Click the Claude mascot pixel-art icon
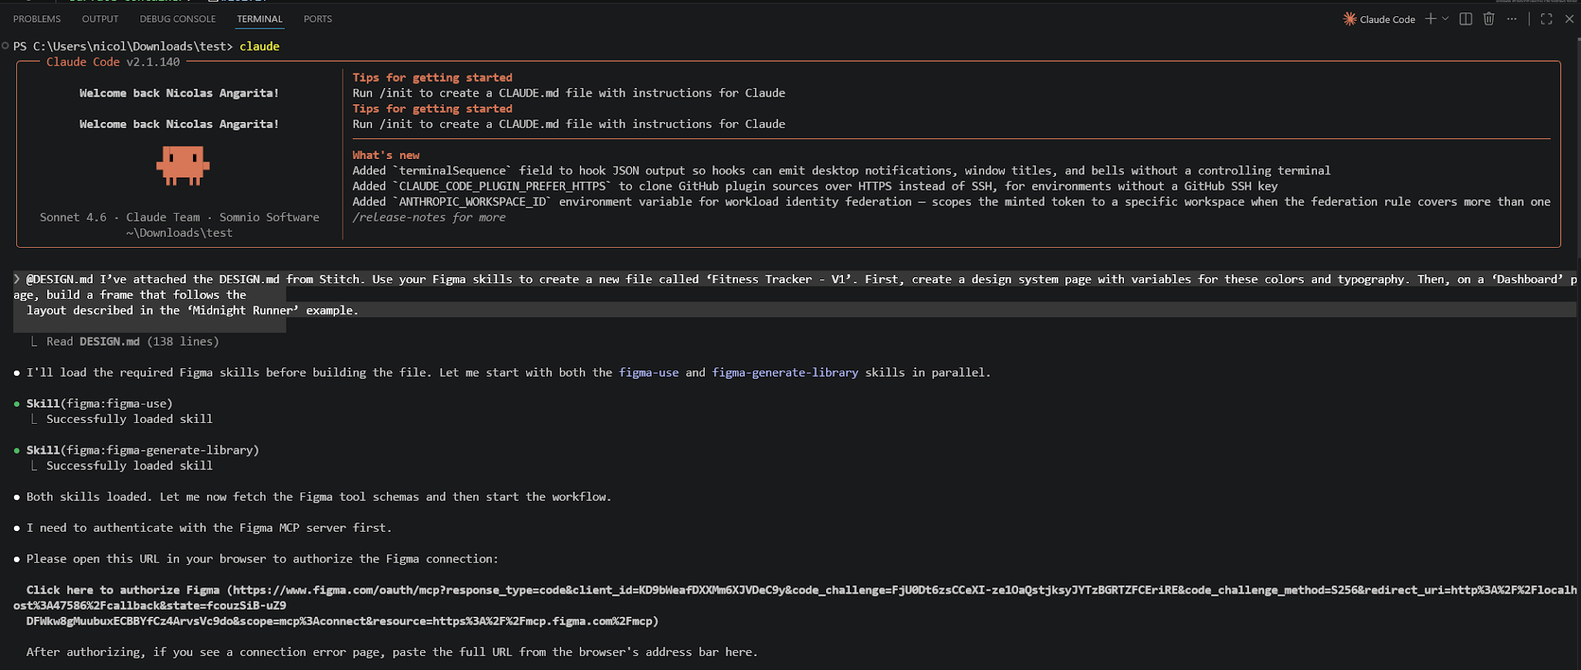1581x670 pixels. tap(183, 166)
